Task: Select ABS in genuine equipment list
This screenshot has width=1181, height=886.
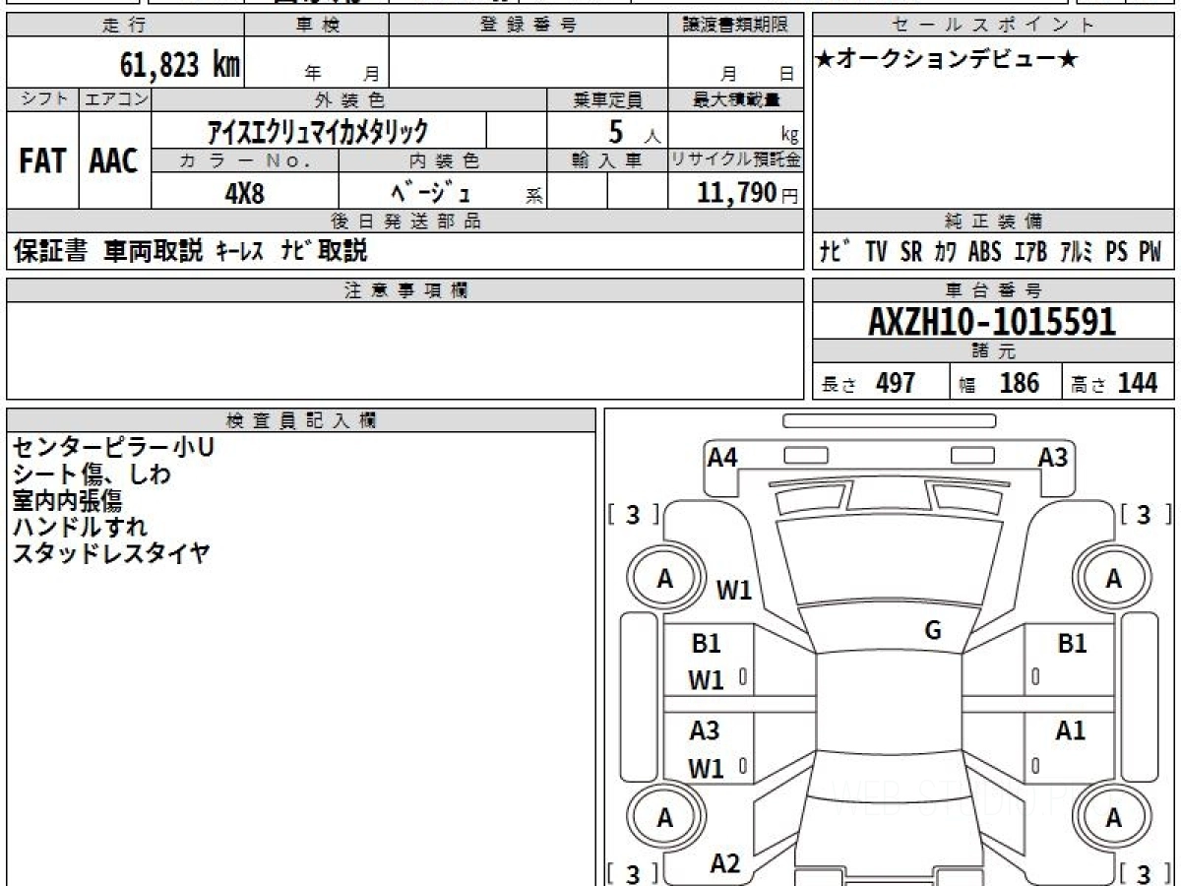Action: coord(984,252)
